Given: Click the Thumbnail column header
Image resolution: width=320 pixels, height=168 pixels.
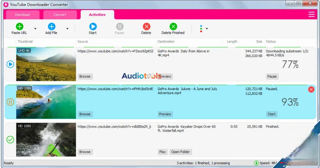Looking at the screenshot, I should 25,41.
